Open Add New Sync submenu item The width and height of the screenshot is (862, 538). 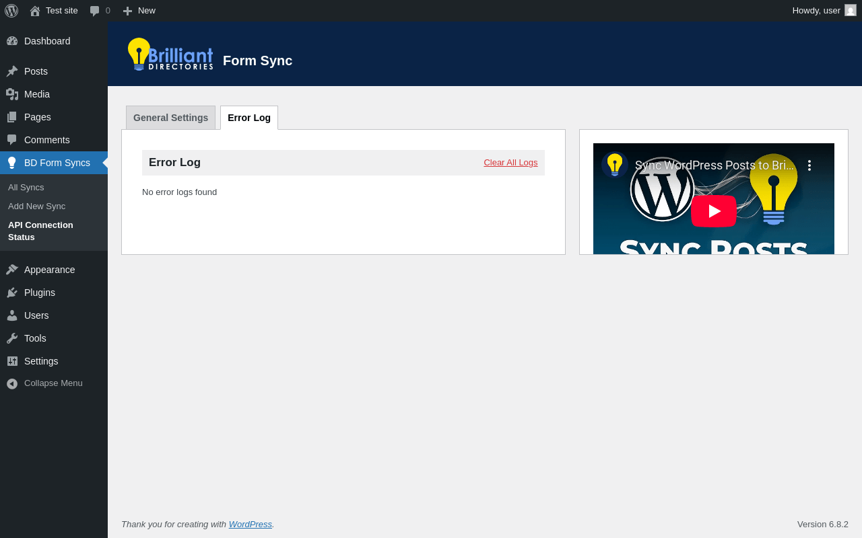tap(37, 206)
